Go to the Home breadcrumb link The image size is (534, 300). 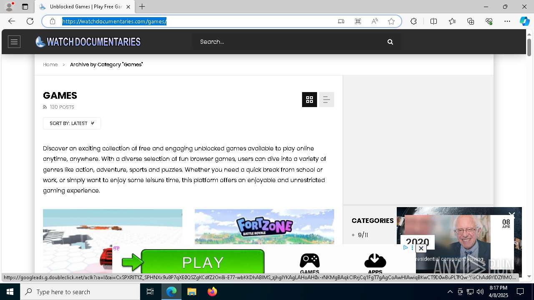(50, 65)
